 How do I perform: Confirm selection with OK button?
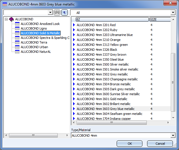[x=130, y=144]
